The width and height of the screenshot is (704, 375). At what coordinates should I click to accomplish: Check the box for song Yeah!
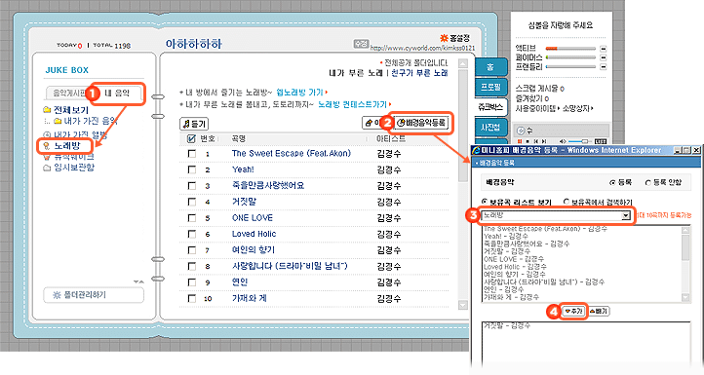tap(192, 169)
